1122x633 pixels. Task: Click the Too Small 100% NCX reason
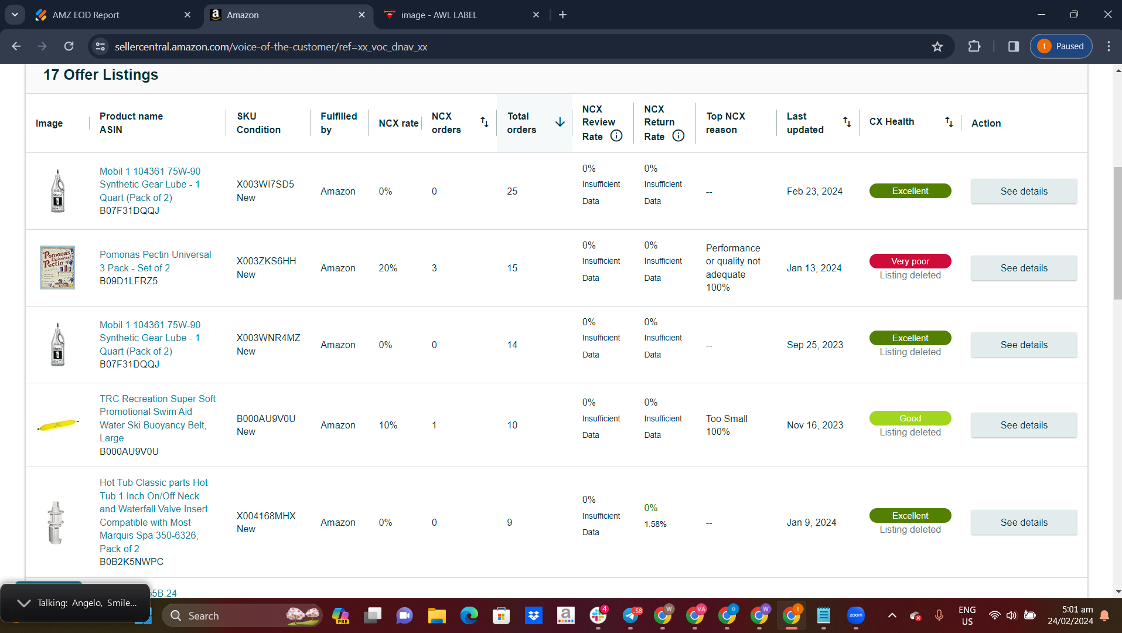click(727, 425)
